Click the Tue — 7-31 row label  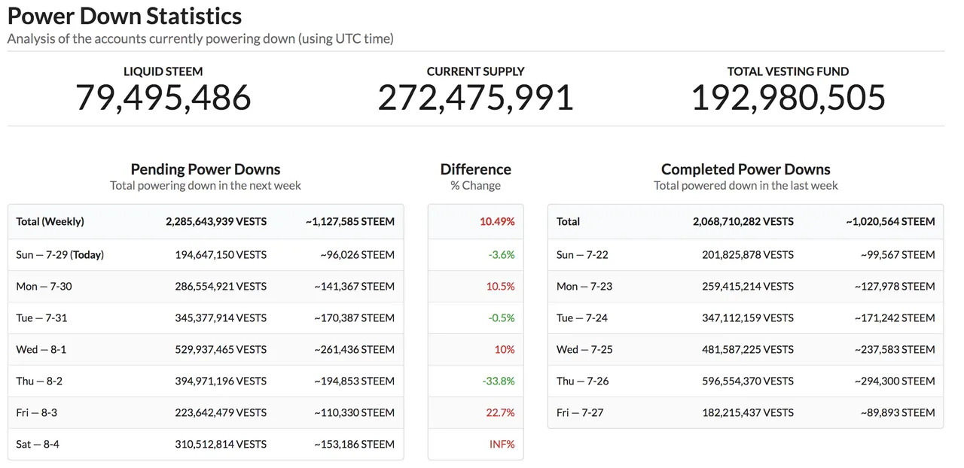tap(41, 318)
